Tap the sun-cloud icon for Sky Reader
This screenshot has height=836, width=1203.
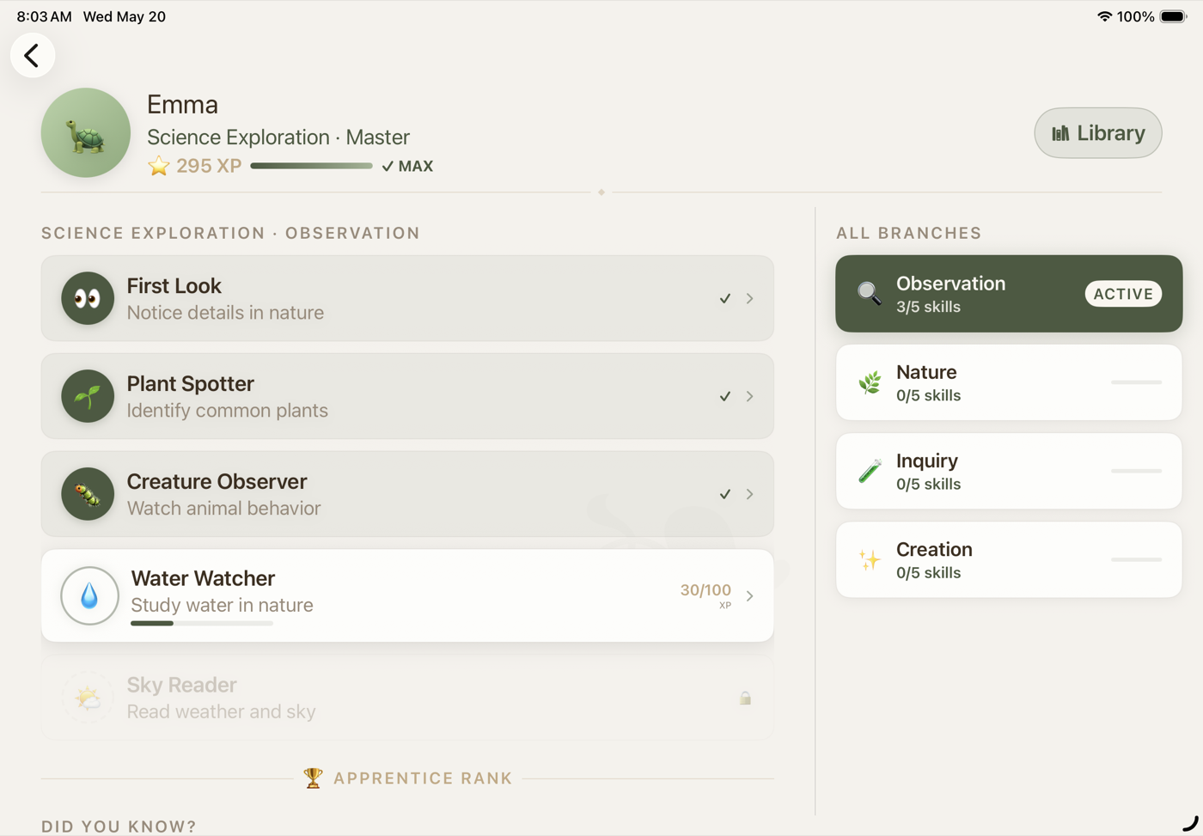(x=88, y=698)
